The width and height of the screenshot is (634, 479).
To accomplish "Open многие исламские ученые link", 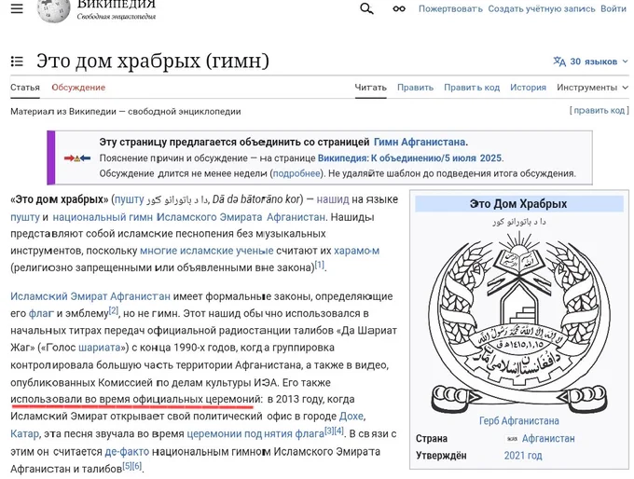I will pyautogui.click(x=207, y=251).
